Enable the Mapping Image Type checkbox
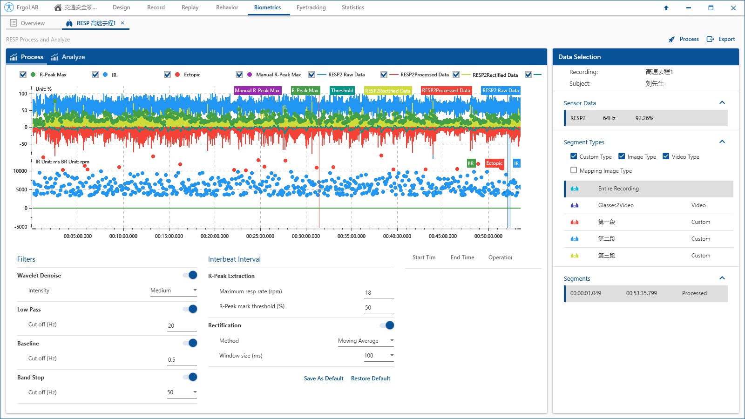Viewport: 745px width, 419px height. click(574, 170)
